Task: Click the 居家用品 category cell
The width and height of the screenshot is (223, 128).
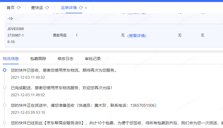Action: tap(60, 35)
